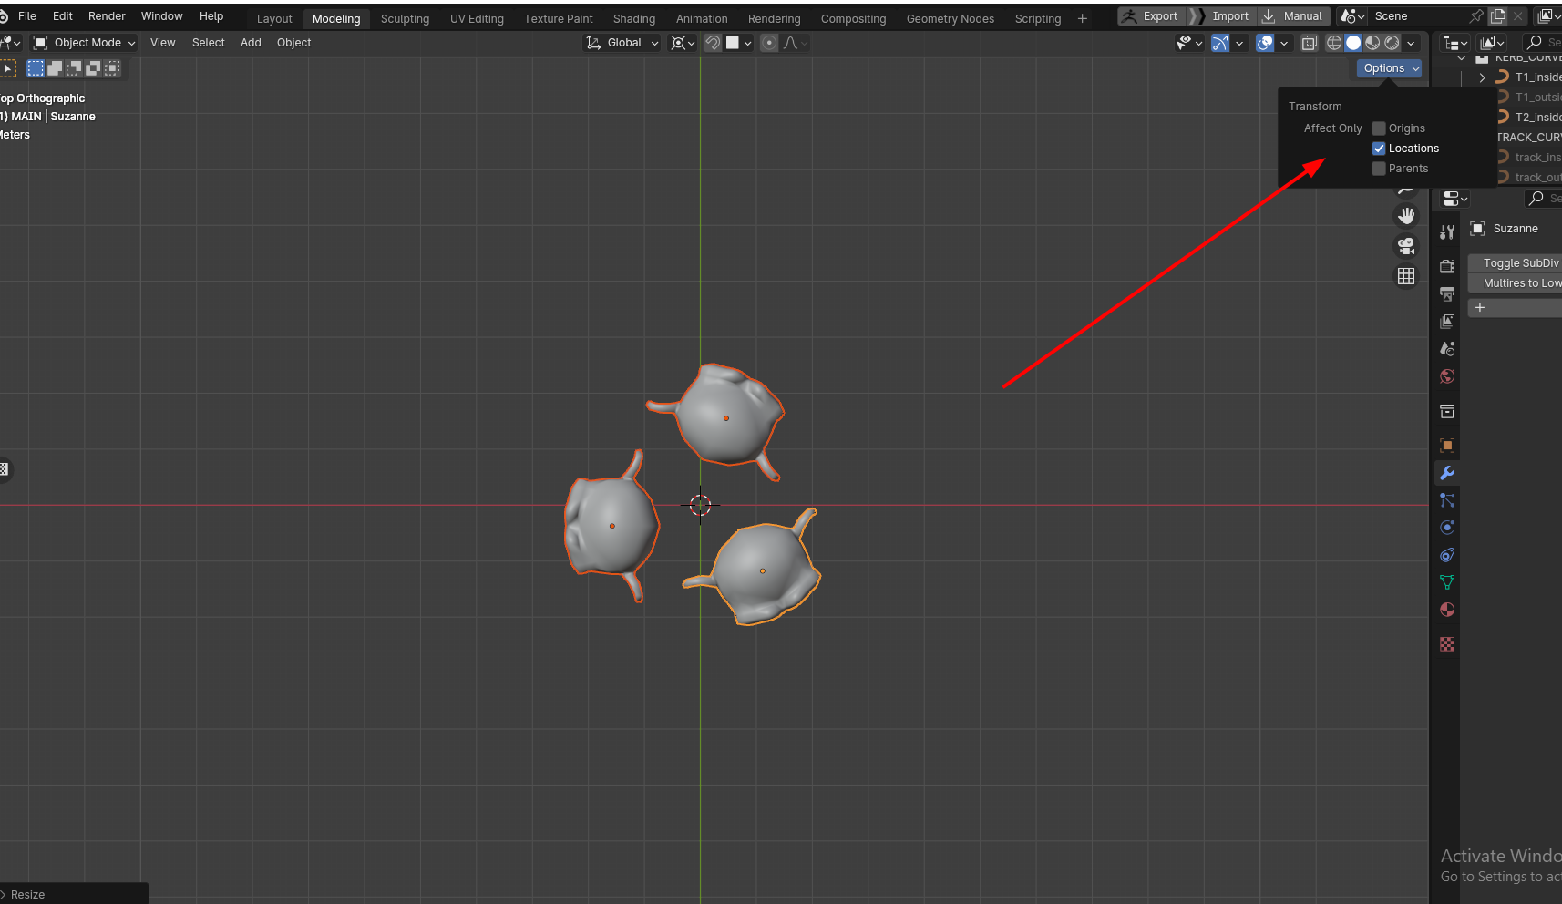Click the Multires to Low button
This screenshot has height=904, width=1562.
pos(1516,283)
